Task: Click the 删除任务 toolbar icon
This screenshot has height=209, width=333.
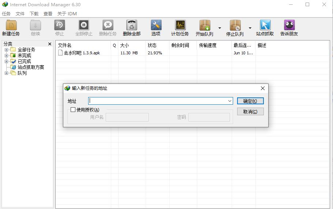Action: [x=108, y=25]
